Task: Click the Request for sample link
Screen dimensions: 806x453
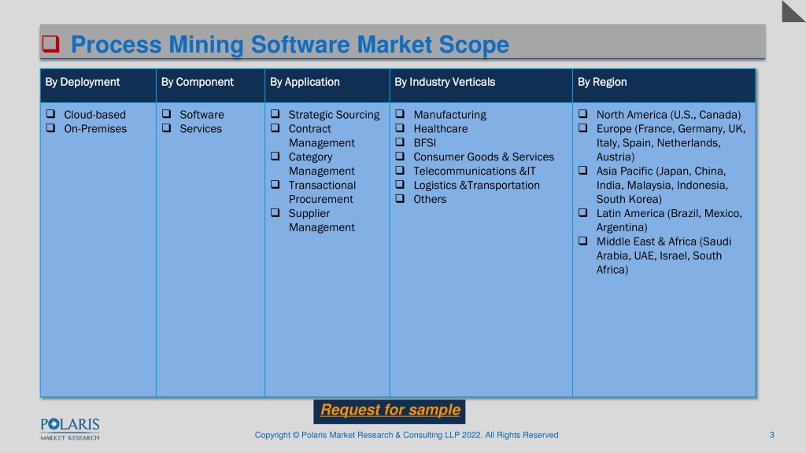Action: pyautogui.click(x=390, y=410)
